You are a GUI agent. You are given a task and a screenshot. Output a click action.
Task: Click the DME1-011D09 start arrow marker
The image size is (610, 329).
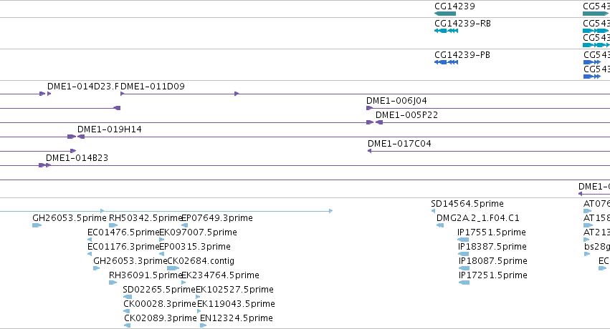123,94
